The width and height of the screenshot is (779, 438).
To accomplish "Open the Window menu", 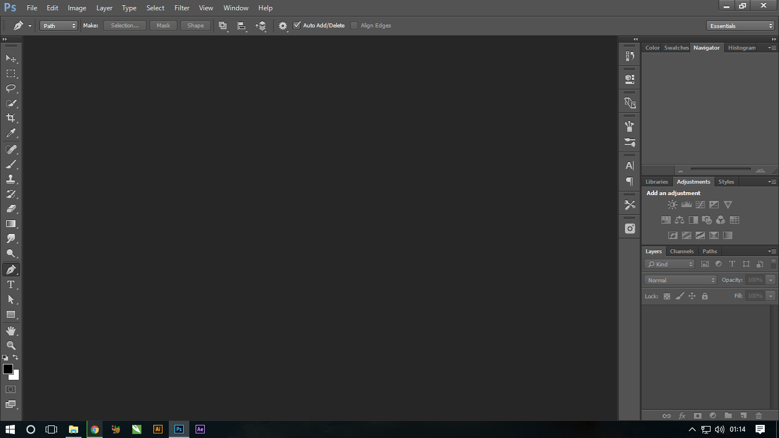I will (236, 8).
